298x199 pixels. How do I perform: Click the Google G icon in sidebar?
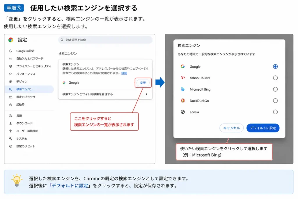click(x=10, y=51)
